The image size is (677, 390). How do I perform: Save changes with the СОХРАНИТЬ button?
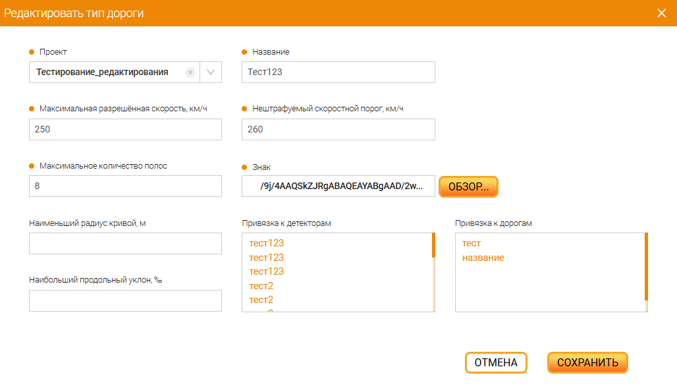point(587,362)
